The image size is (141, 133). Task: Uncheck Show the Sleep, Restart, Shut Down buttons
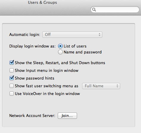tap(12, 63)
